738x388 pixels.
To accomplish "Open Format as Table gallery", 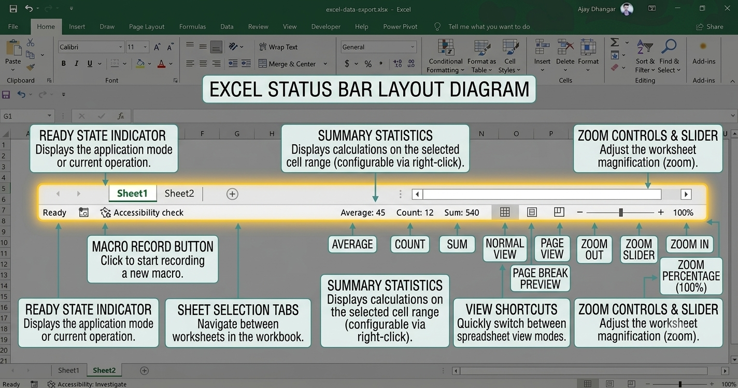I will (481, 56).
